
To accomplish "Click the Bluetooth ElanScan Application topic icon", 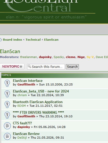I will click(7, 104).
